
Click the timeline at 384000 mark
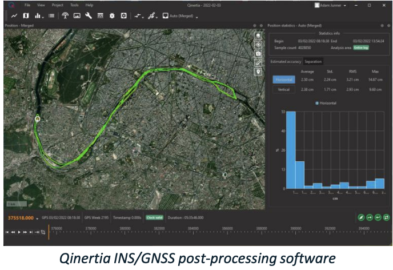193,229
